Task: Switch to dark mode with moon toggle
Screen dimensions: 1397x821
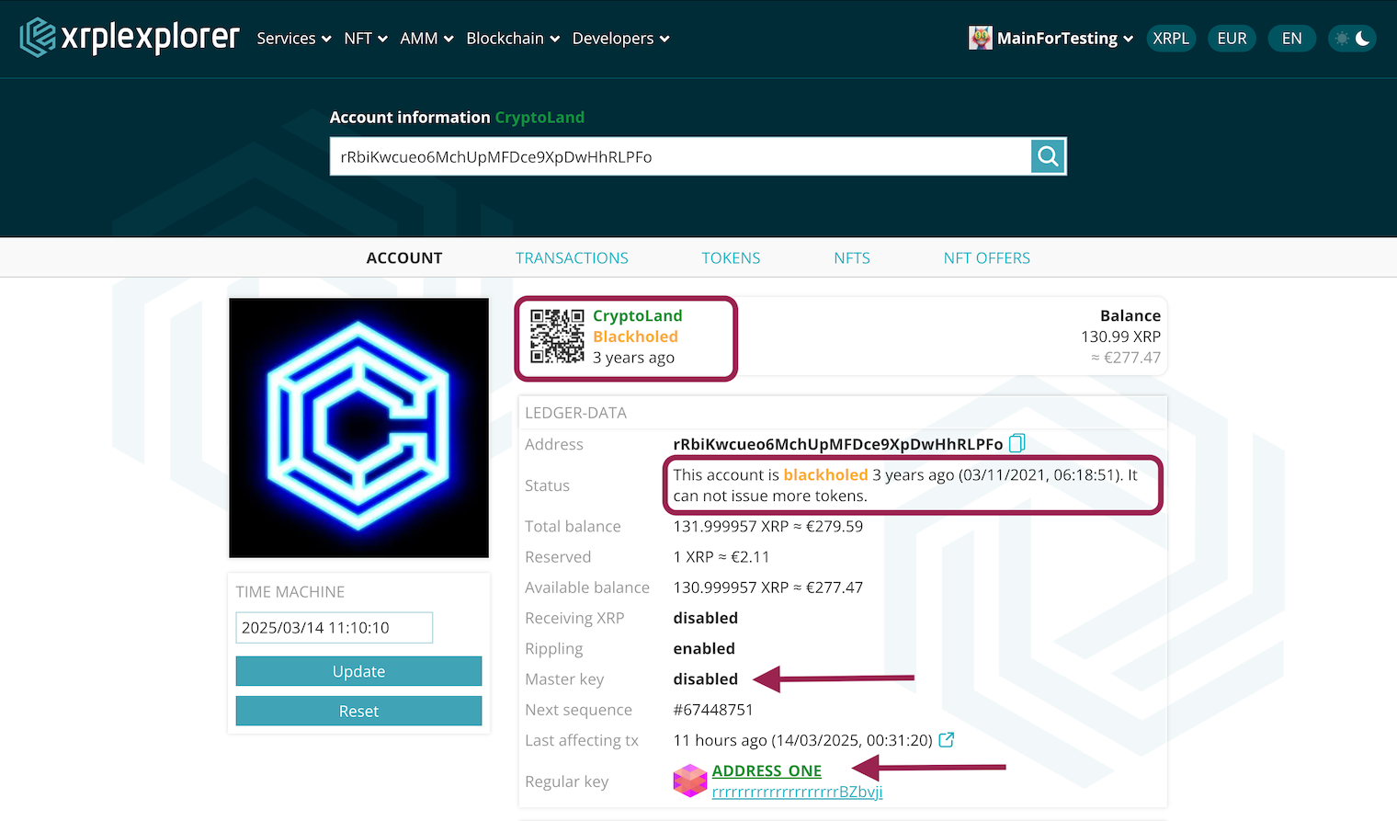Action: 1361,38
